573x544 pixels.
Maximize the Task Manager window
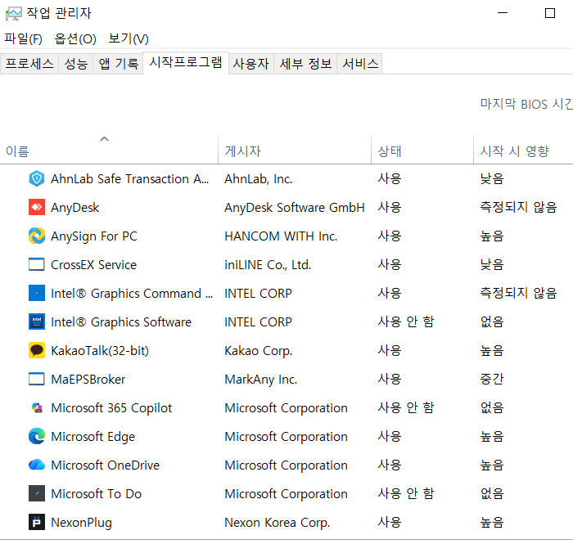(x=550, y=13)
